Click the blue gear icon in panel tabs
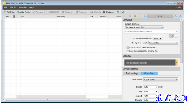The height and width of the screenshot is (107, 191). pyautogui.click(x=144, y=16)
